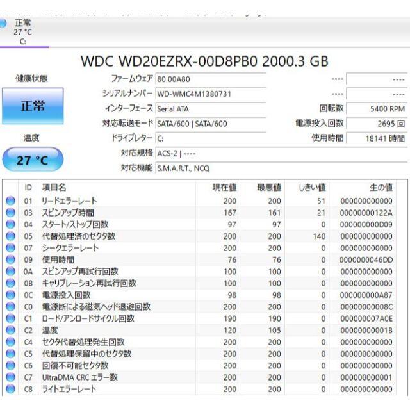
Task: Click the serial number field WD-WMC4M1380731
Action: pyautogui.click(x=211, y=94)
